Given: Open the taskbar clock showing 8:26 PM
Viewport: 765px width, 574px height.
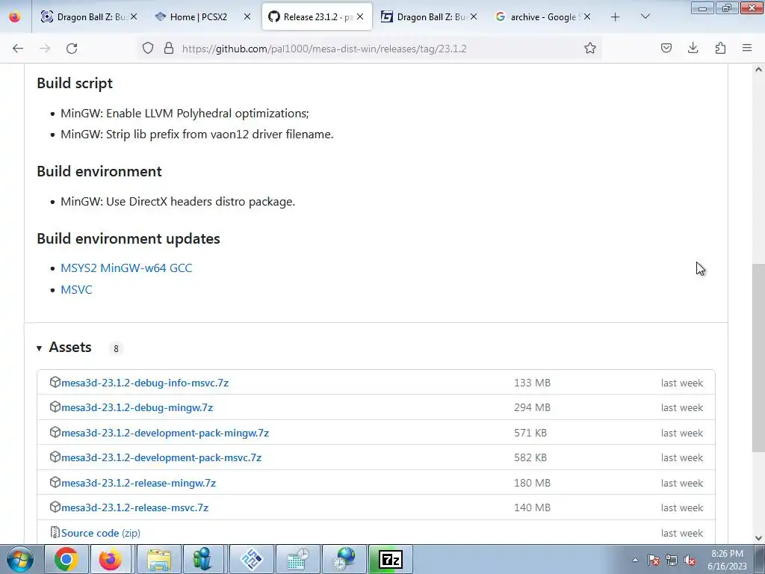Looking at the screenshot, I should pos(727,560).
